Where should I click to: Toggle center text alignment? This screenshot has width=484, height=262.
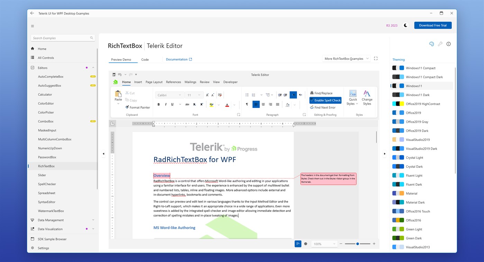263,104
